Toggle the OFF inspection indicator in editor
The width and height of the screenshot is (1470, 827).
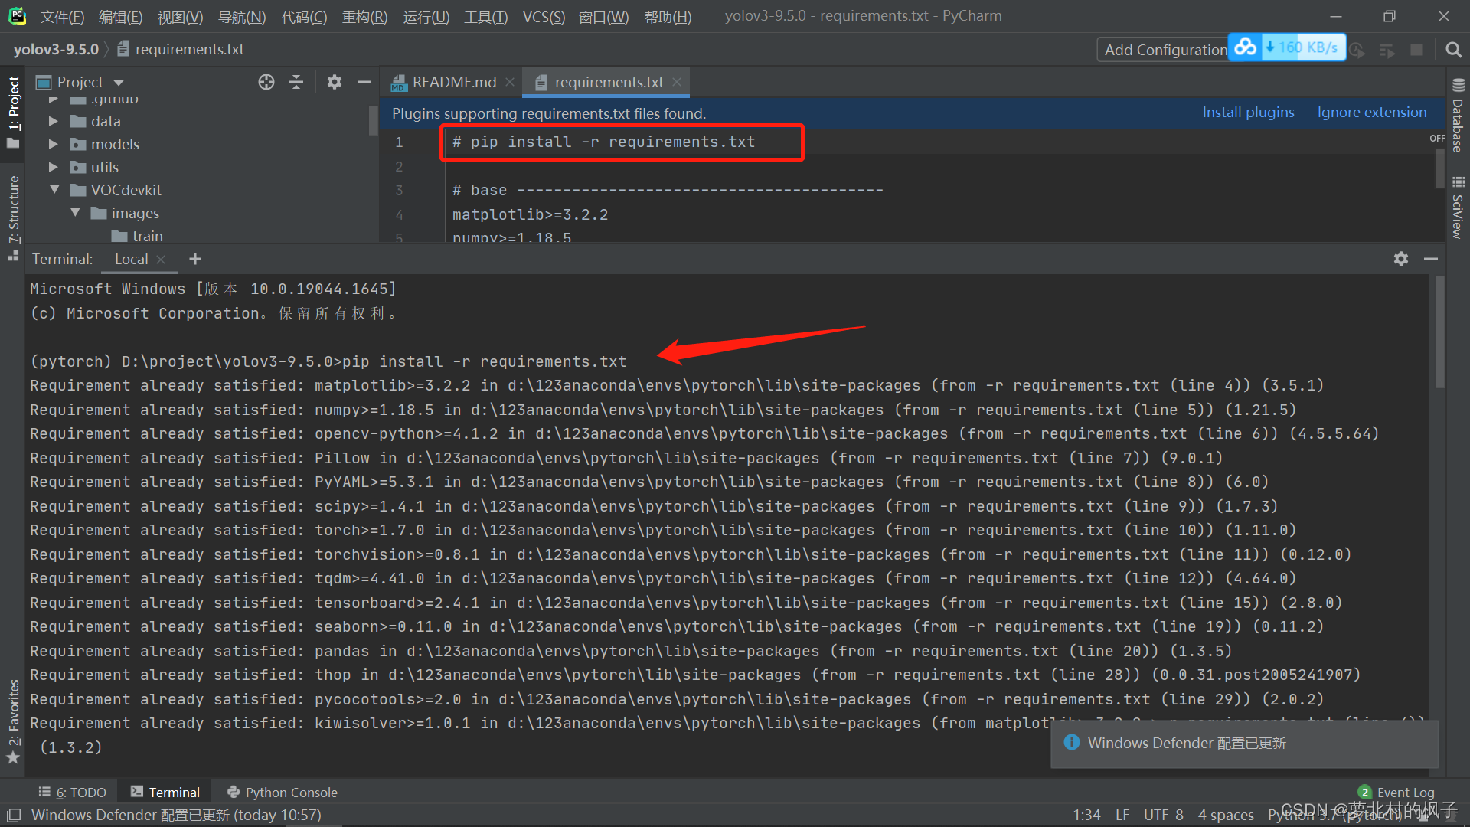(1437, 139)
